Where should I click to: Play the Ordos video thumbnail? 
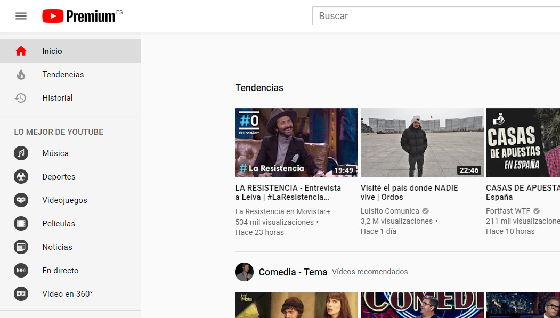point(421,142)
